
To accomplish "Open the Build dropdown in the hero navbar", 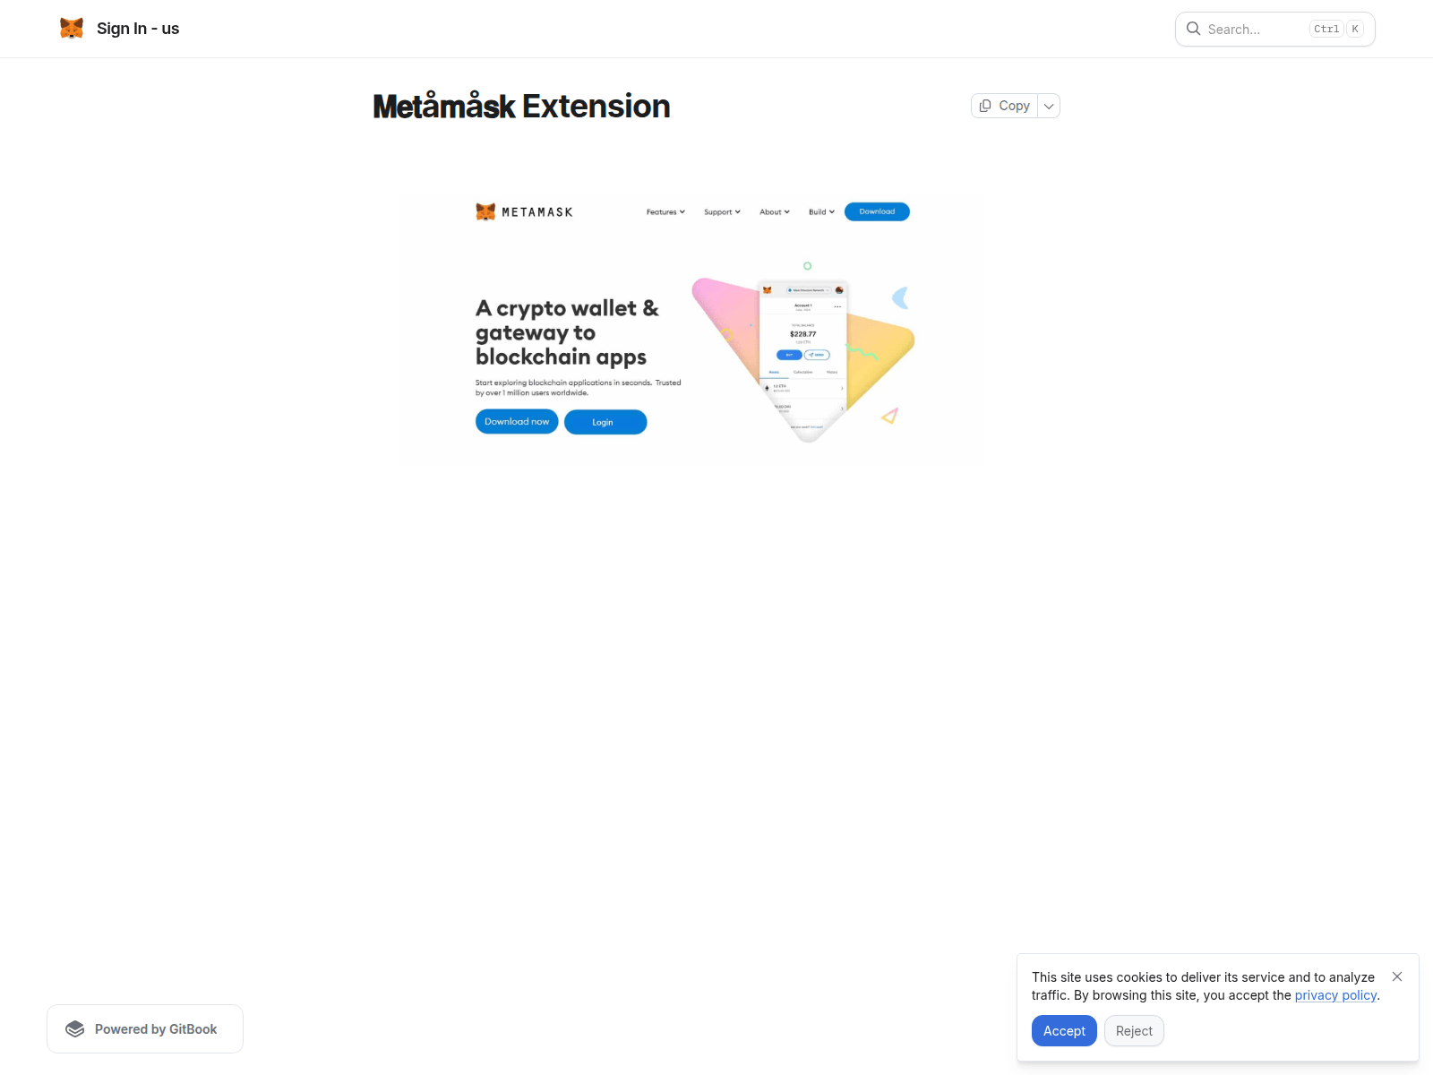I will click(819, 211).
